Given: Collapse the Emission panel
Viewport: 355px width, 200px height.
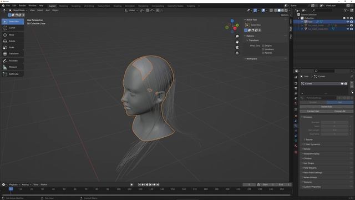Looking at the screenshot, I should click(x=326, y=117).
